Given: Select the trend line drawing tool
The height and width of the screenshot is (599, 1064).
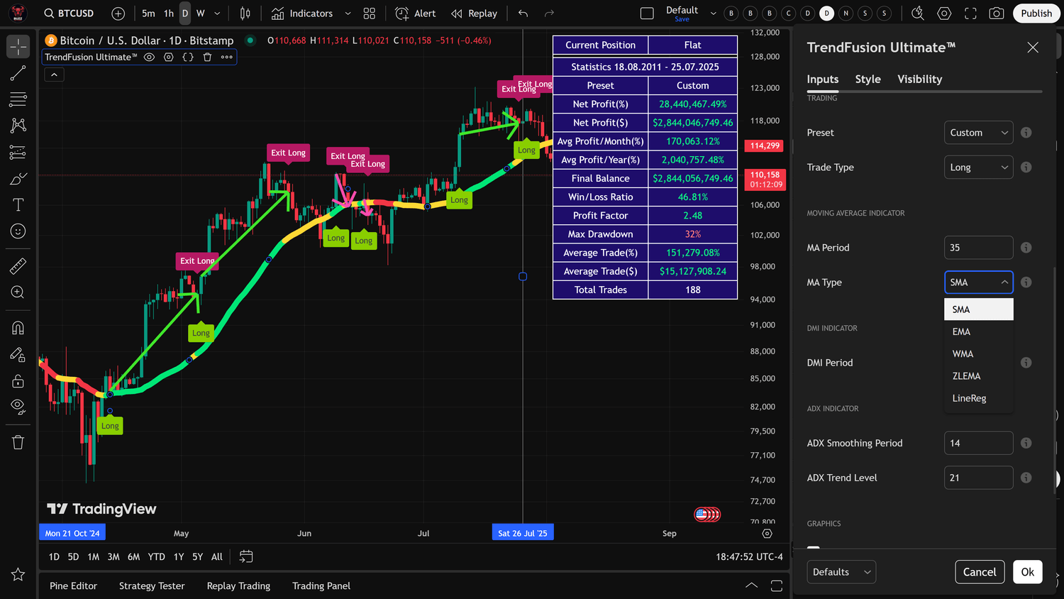Looking at the screenshot, I should 18,73.
